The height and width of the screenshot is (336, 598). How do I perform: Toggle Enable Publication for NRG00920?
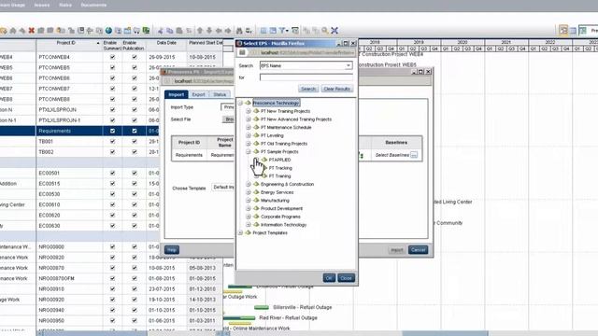click(x=135, y=300)
